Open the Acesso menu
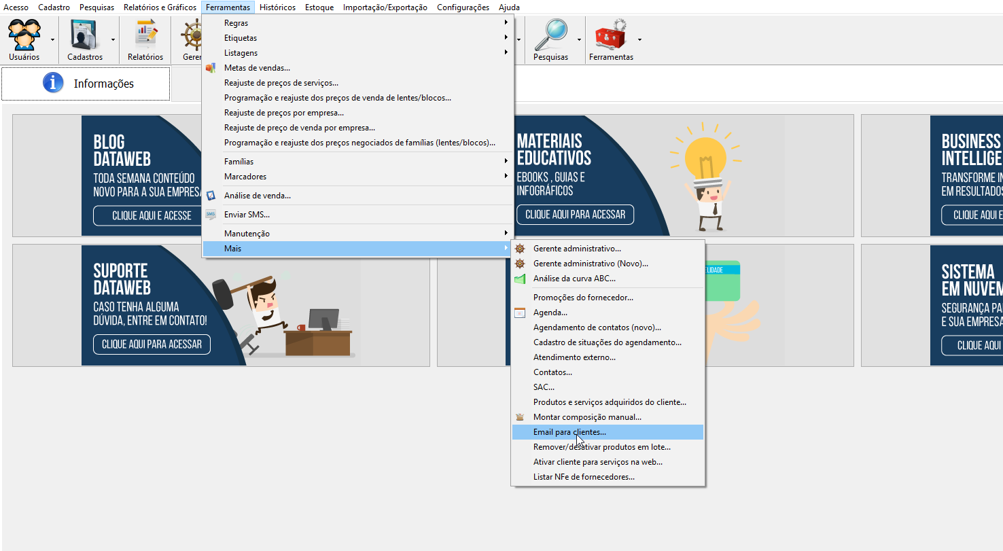Image resolution: width=1003 pixels, height=551 pixels. pyautogui.click(x=16, y=7)
